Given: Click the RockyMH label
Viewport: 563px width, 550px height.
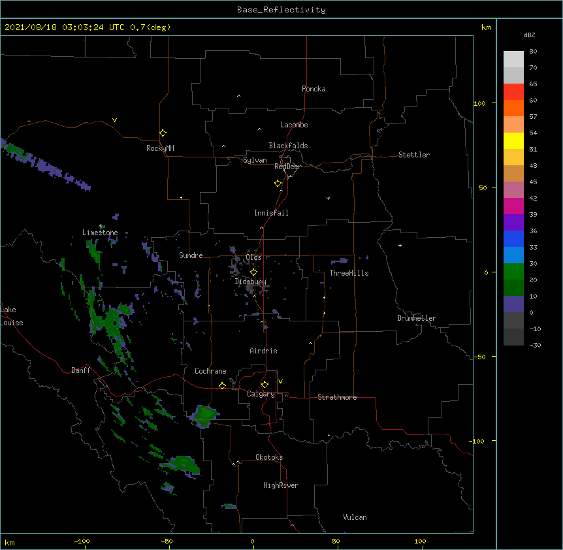Looking at the screenshot, I should point(160,148).
